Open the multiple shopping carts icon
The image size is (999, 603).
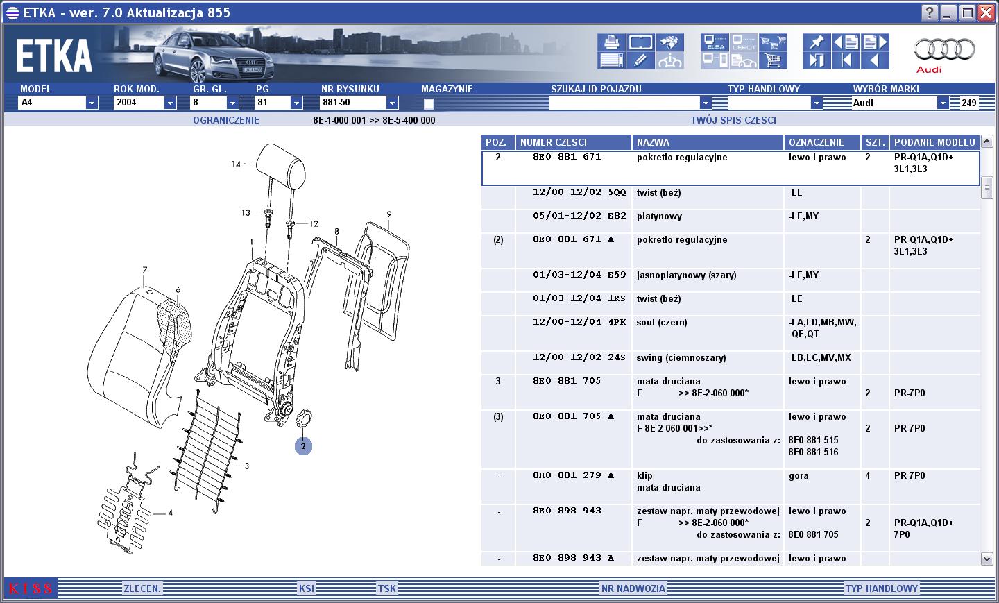[773, 42]
